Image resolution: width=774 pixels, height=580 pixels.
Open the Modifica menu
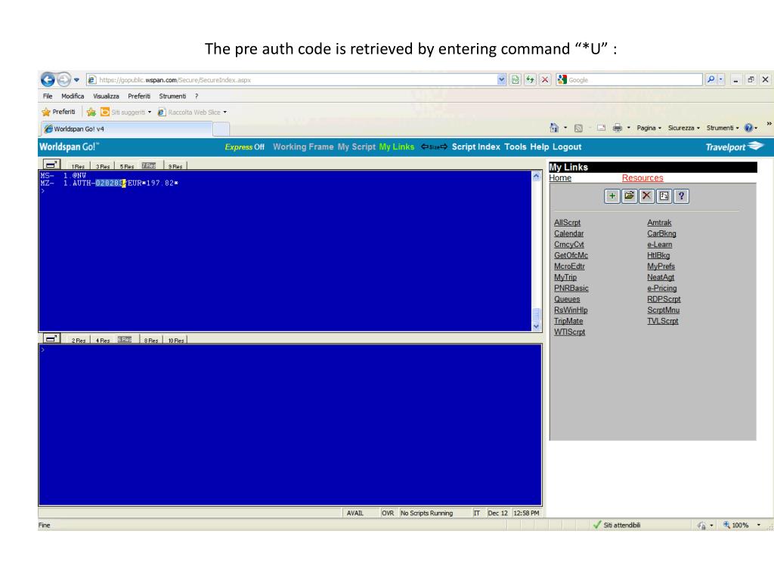click(73, 96)
